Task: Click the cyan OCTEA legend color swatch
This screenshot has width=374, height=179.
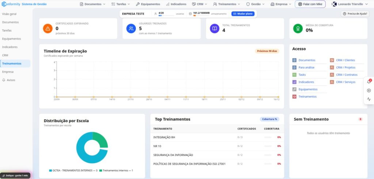Action: pyautogui.click(x=50, y=170)
